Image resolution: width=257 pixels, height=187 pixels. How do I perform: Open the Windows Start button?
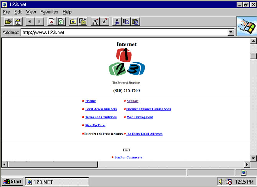12,182
